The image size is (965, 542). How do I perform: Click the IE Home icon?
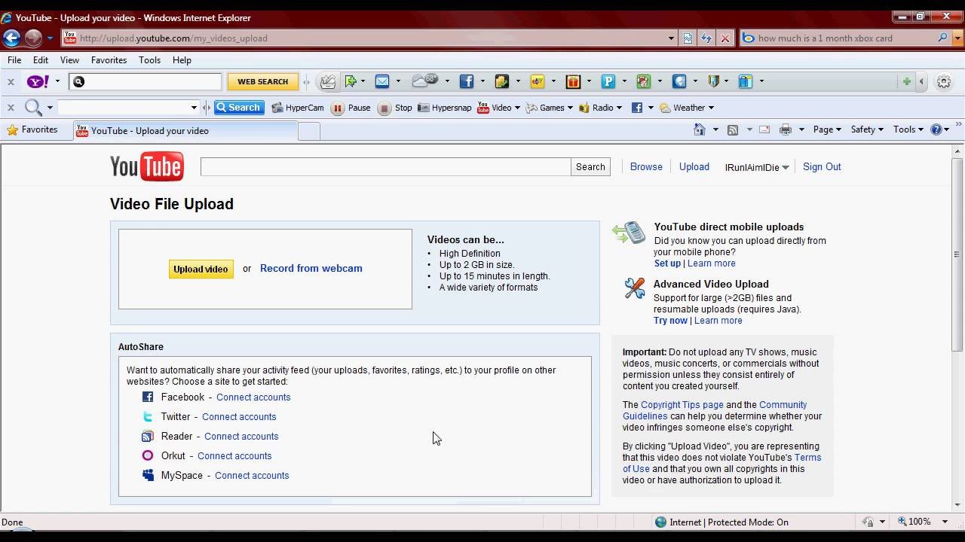click(700, 129)
